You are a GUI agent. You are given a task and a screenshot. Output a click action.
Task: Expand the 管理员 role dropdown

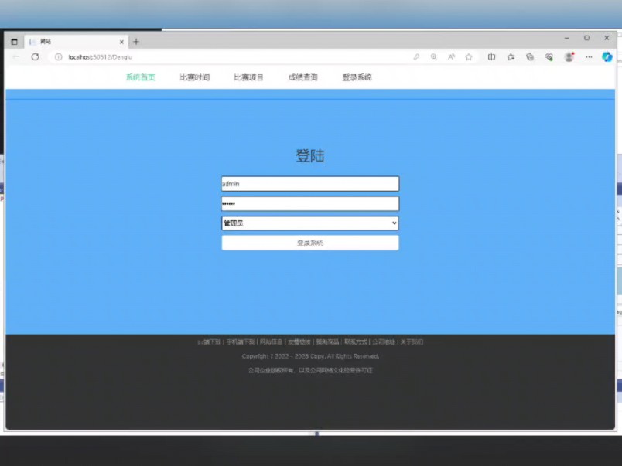[x=310, y=223]
